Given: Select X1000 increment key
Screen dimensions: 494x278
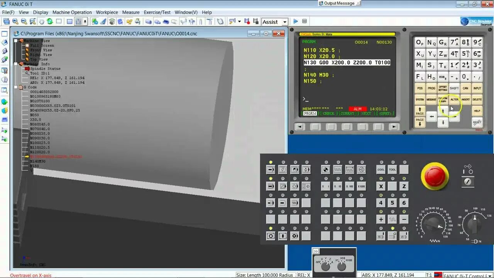Looking at the screenshot, I should (x=362, y=186).
